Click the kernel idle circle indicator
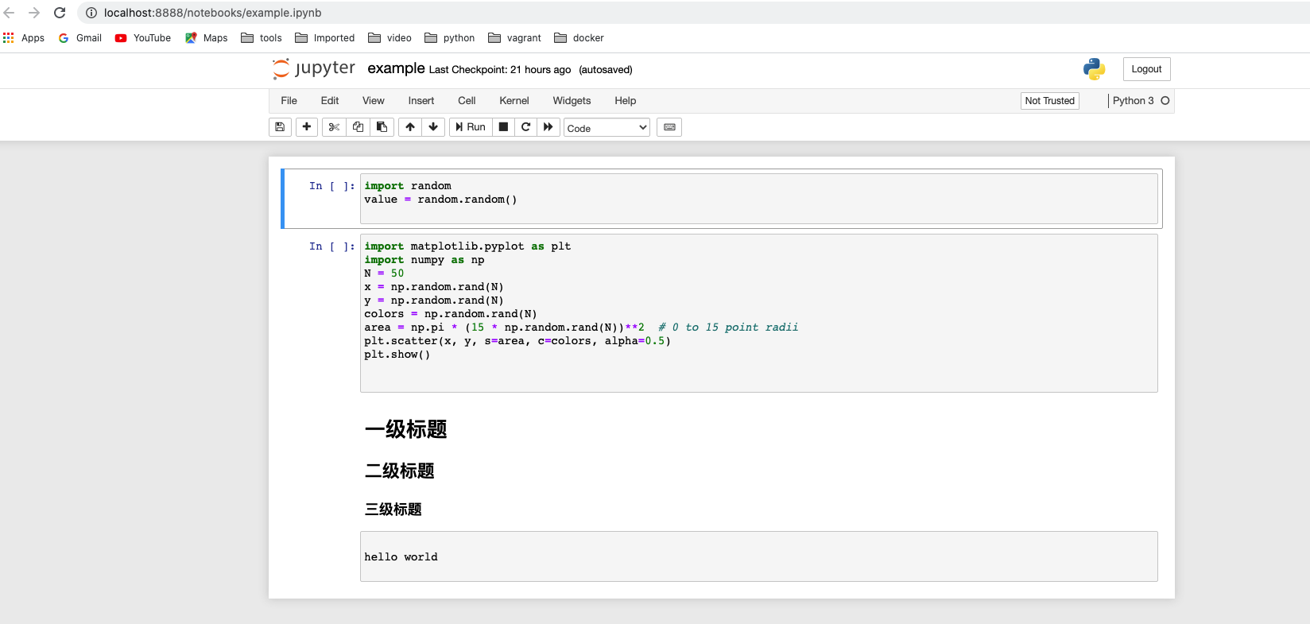Image resolution: width=1310 pixels, height=624 pixels. pyautogui.click(x=1165, y=101)
